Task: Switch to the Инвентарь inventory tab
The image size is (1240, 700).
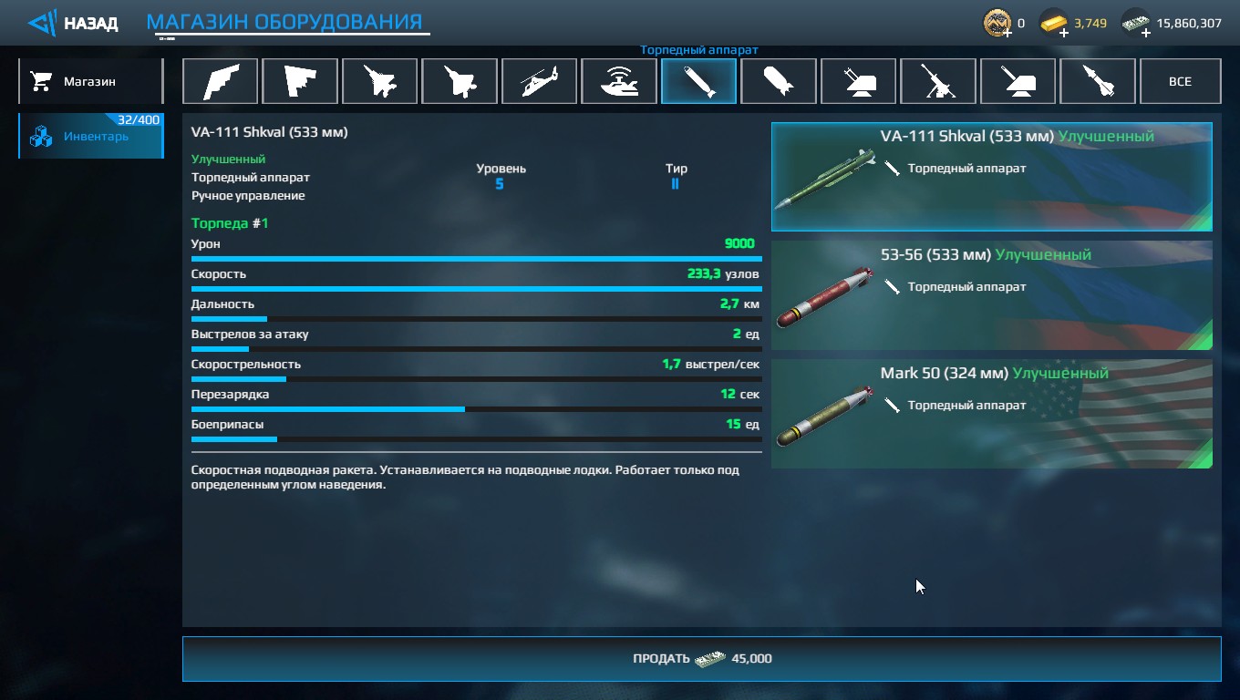Action: [90, 137]
